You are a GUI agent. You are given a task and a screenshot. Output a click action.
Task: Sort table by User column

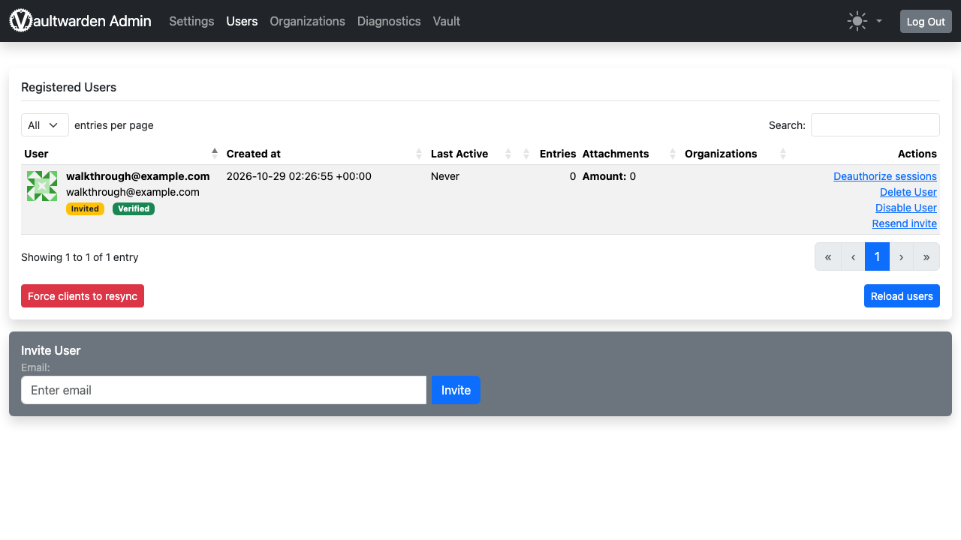120,154
